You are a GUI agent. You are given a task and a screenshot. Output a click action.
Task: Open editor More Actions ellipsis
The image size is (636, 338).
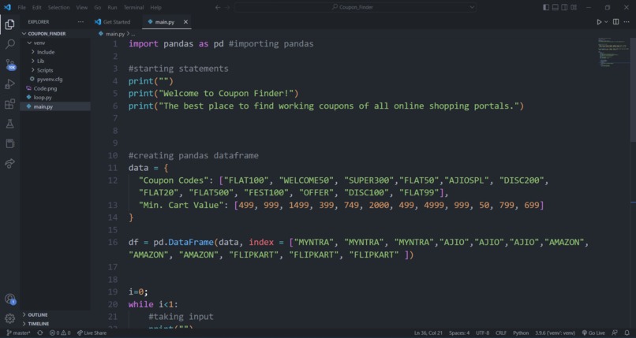[627, 22]
